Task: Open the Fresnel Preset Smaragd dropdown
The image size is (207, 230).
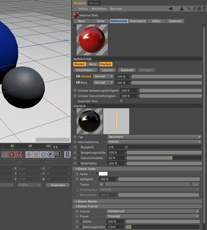Action: pos(153,216)
